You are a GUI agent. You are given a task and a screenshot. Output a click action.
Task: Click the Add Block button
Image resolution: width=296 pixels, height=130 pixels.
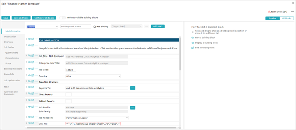(158, 26)
